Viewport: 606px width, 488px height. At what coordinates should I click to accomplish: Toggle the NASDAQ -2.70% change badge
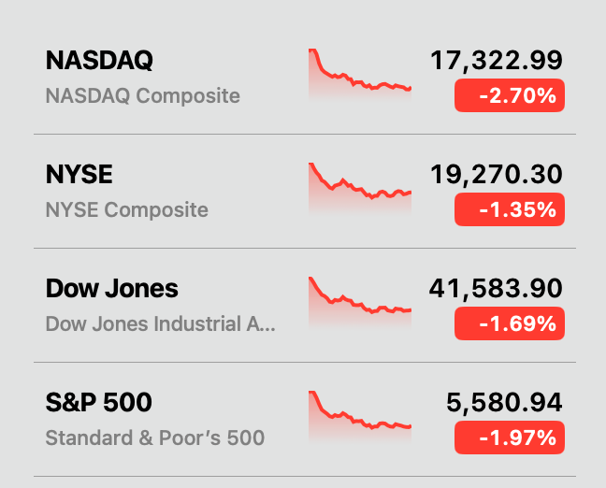coord(510,95)
